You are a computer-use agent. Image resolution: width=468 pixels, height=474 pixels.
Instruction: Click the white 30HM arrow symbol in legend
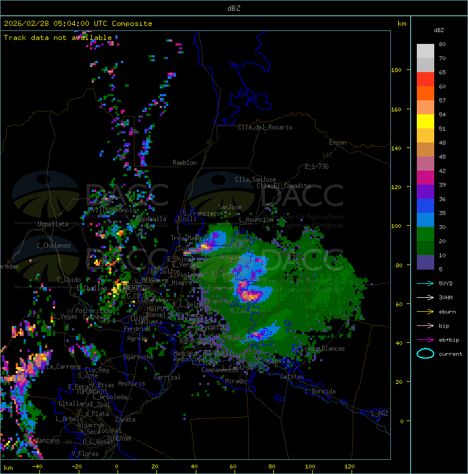pos(425,297)
